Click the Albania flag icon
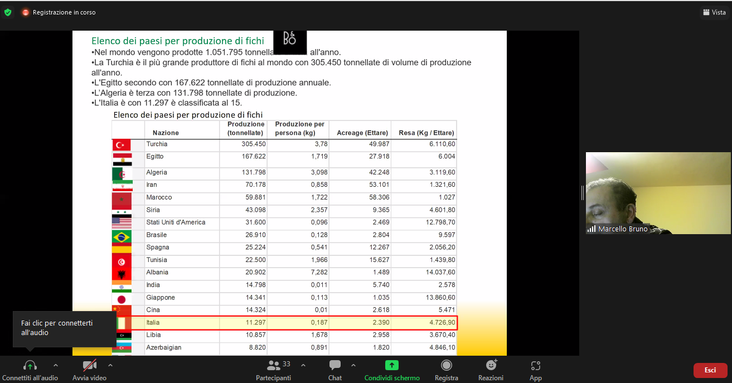The height and width of the screenshot is (383, 732). tap(122, 274)
